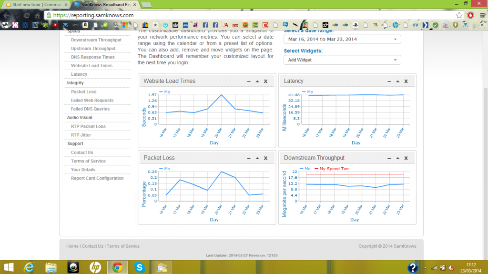
Task: Reload the page
Action: pyautogui.click(x=27, y=15)
